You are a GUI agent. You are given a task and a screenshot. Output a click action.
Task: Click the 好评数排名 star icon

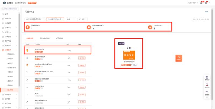coord(150,27)
